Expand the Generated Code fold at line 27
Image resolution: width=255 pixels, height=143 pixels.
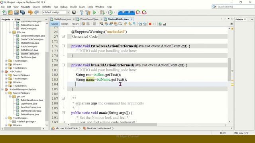click(x=63, y=37)
